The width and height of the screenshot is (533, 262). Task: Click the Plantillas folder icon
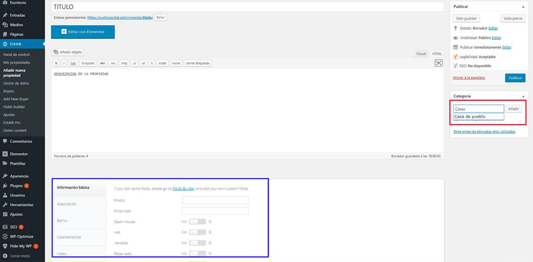[5, 164]
